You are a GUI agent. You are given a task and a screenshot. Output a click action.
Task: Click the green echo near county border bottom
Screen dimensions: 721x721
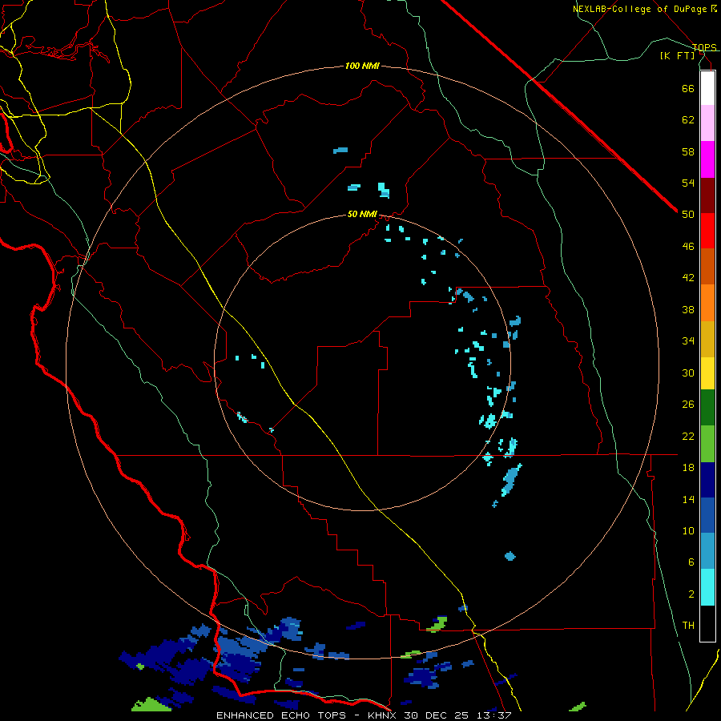tap(437, 624)
